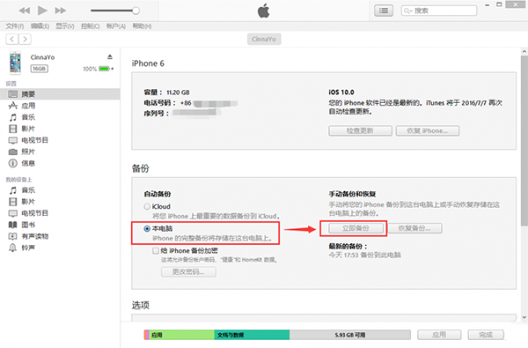The width and height of the screenshot is (528, 348).
Task: Open the 显示(V) menu
Action: [64, 26]
